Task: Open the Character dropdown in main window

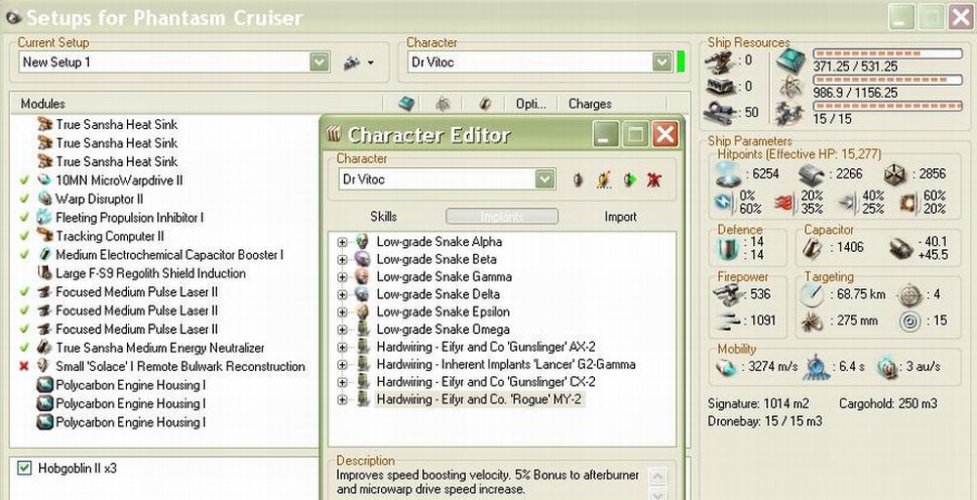Action: tap(661, 62)
